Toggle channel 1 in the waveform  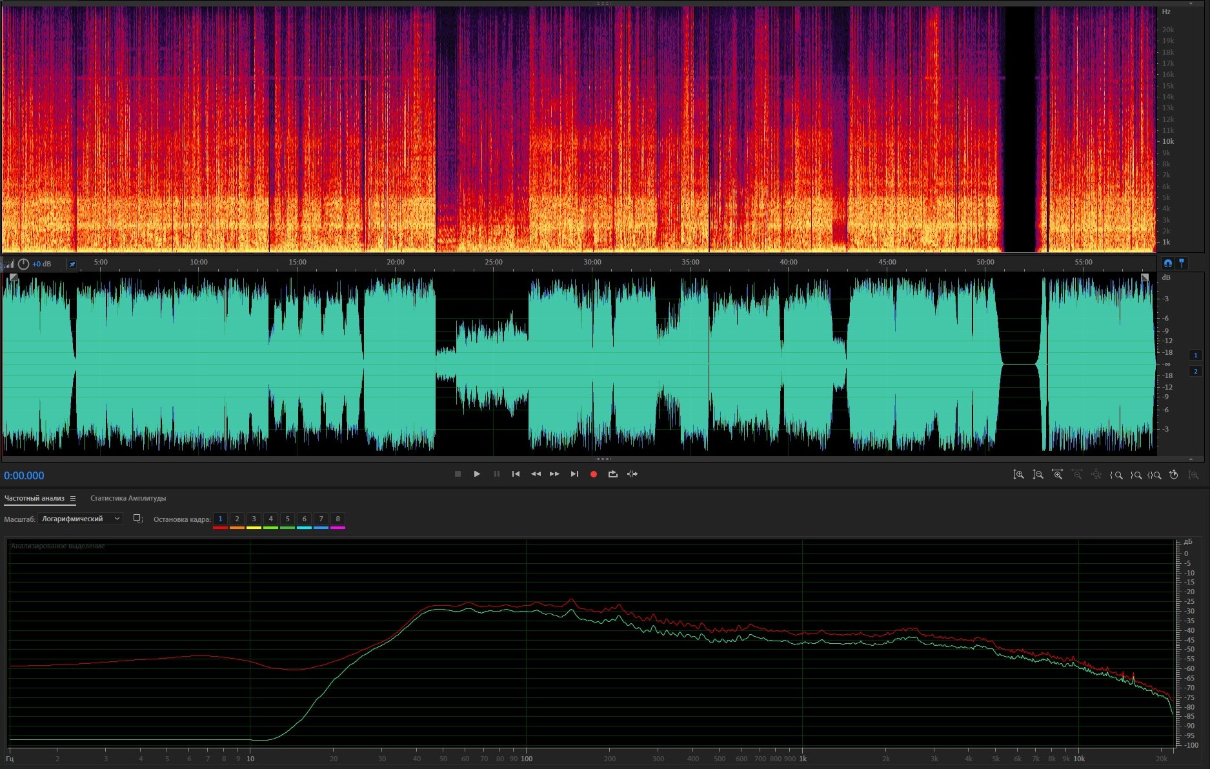[x=1195, y=355]
